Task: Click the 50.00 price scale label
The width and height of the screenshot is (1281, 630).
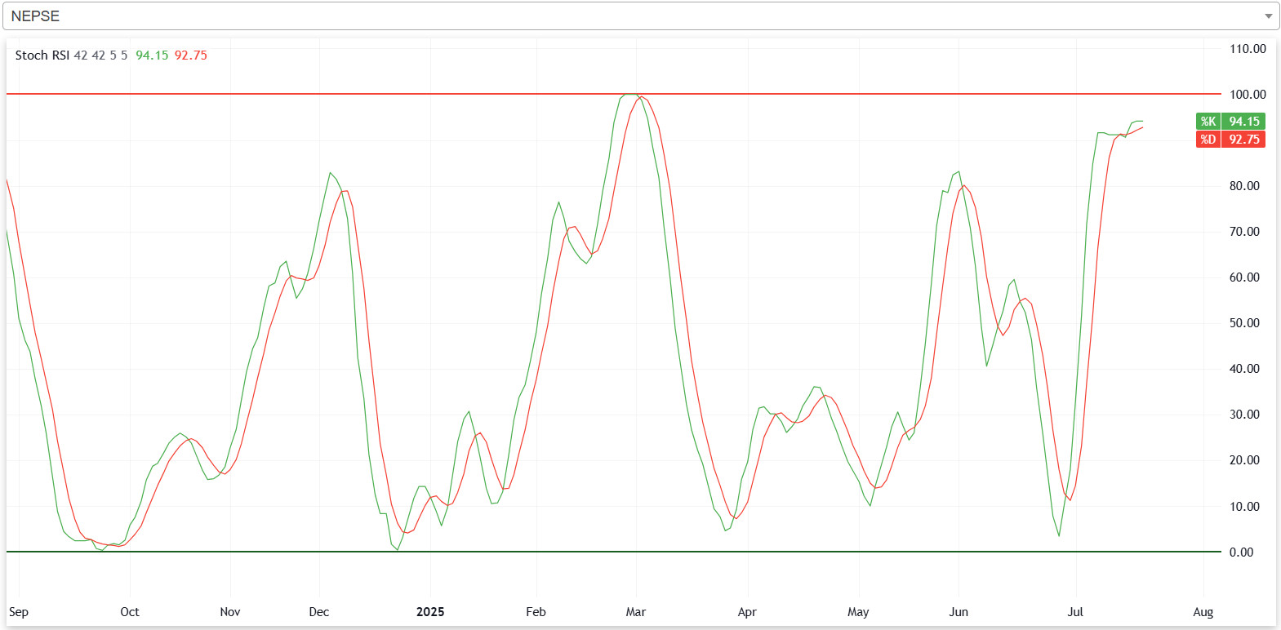Action: click(1244, 323)
